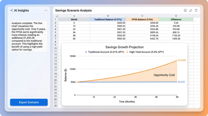The width and height of the screenshot is (208, 116).
Task: Select column B header
Action: click(108, 16)
